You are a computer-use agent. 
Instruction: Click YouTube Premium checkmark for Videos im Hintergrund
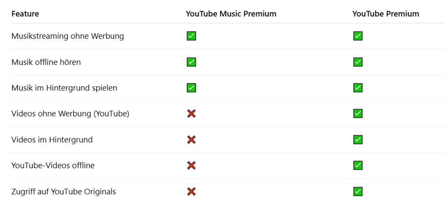coord(358,139)
